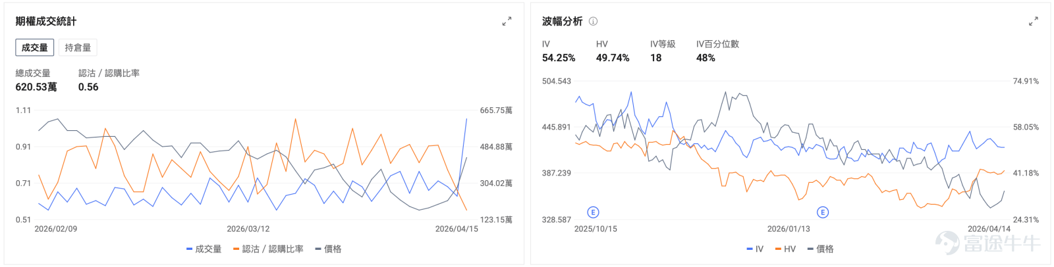Click the 2026/02/09 date axis label
Image resolution: width=1054 pixels, height=267 pixels.
point(56,229)
